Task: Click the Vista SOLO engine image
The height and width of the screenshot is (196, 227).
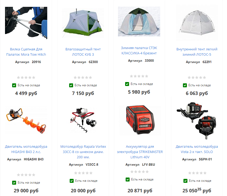Action: pos(197,121)
